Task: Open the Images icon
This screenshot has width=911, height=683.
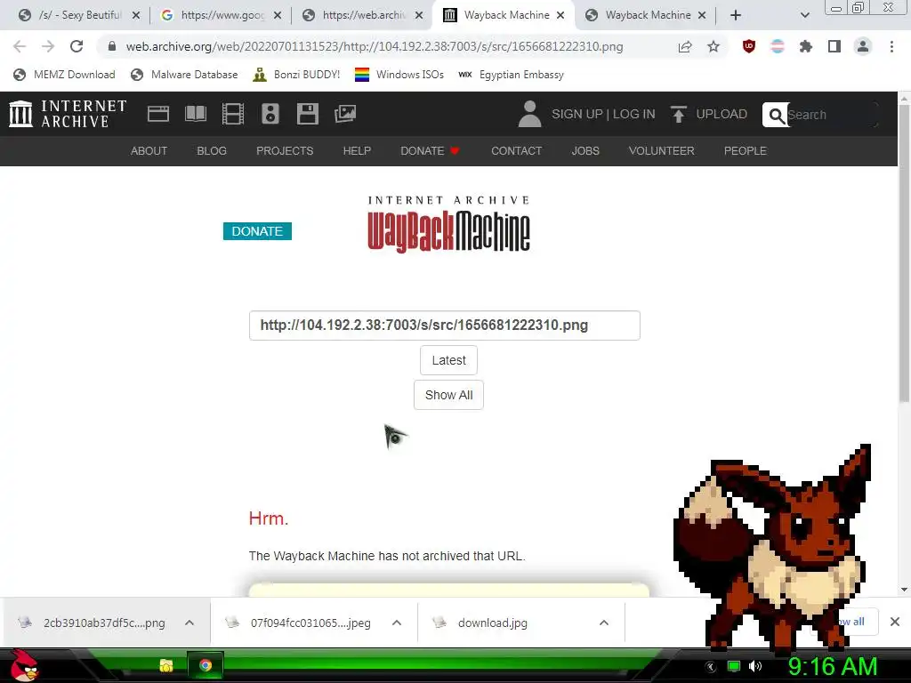Action: 345,114
